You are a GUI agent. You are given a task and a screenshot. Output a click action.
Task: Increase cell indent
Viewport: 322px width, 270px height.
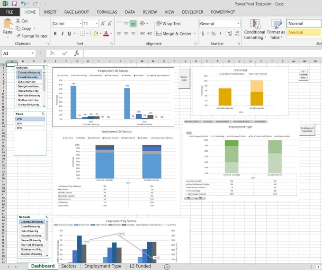click(x=150, y=34)
